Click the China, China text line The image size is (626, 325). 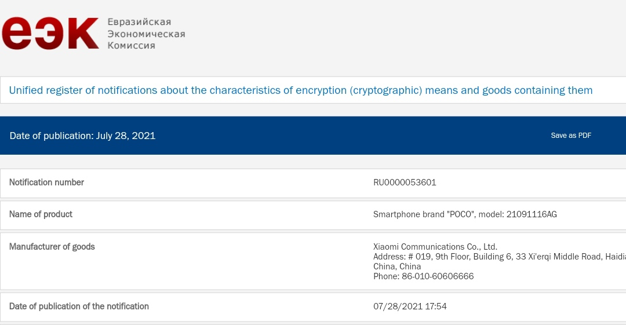(397, 266)
